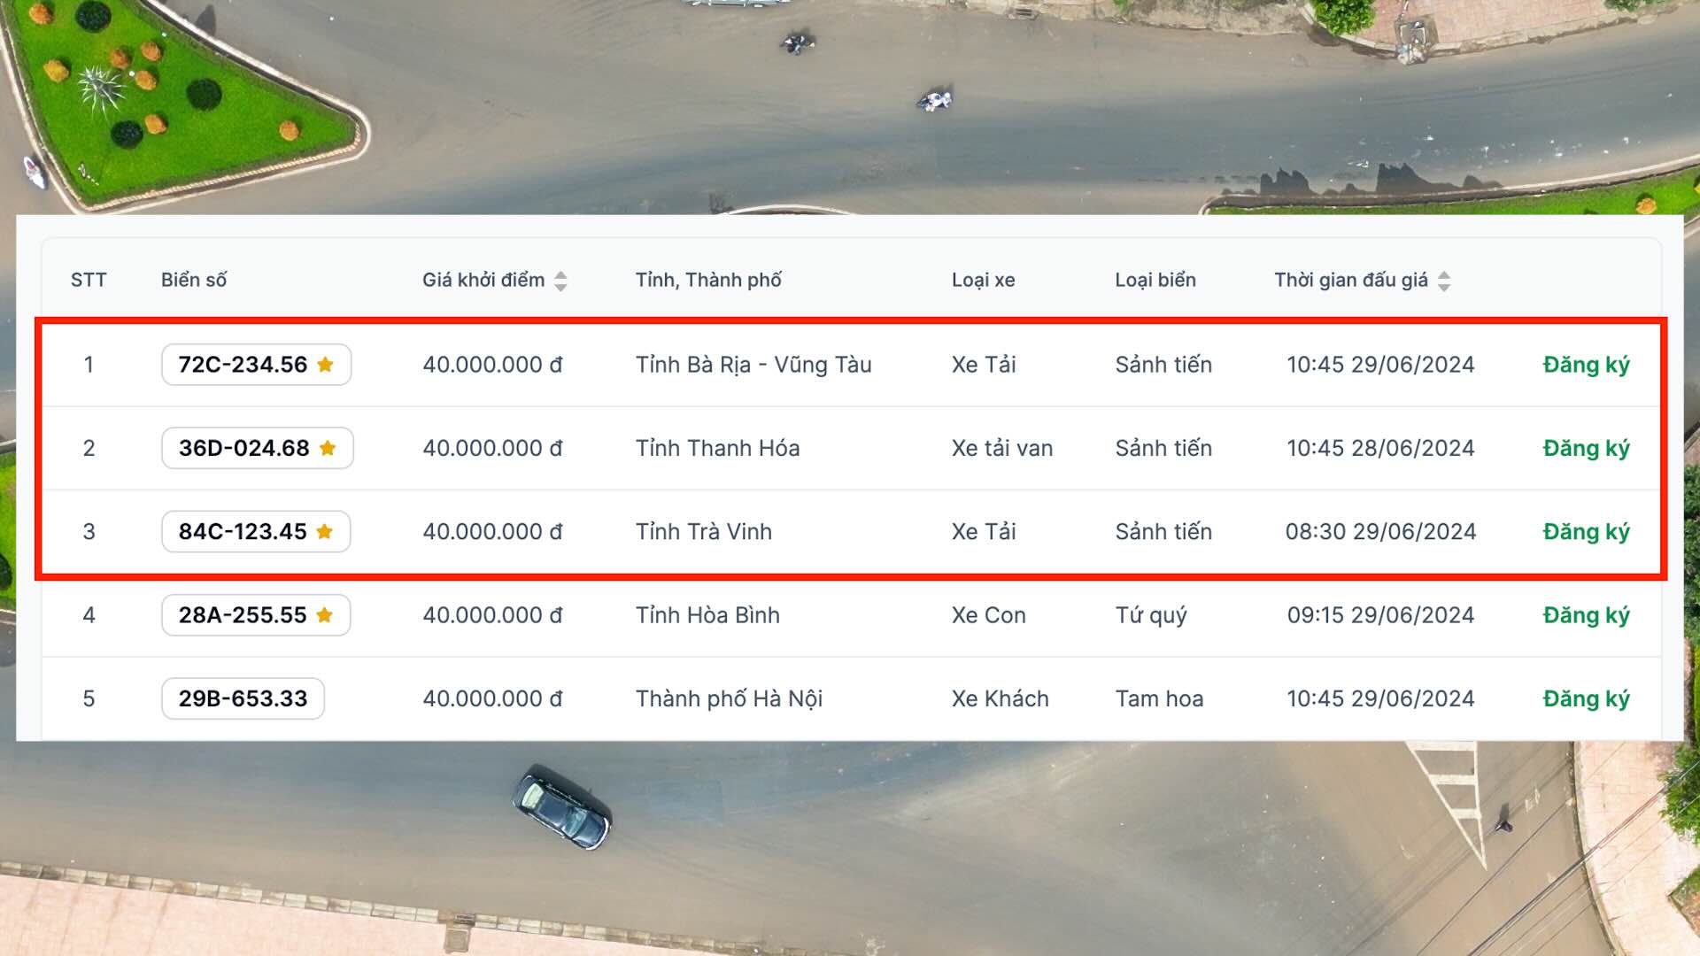1700x956 pixels.
Task: Click the star icon on plate 72C-234.56
Action: (x=325, y=365)
